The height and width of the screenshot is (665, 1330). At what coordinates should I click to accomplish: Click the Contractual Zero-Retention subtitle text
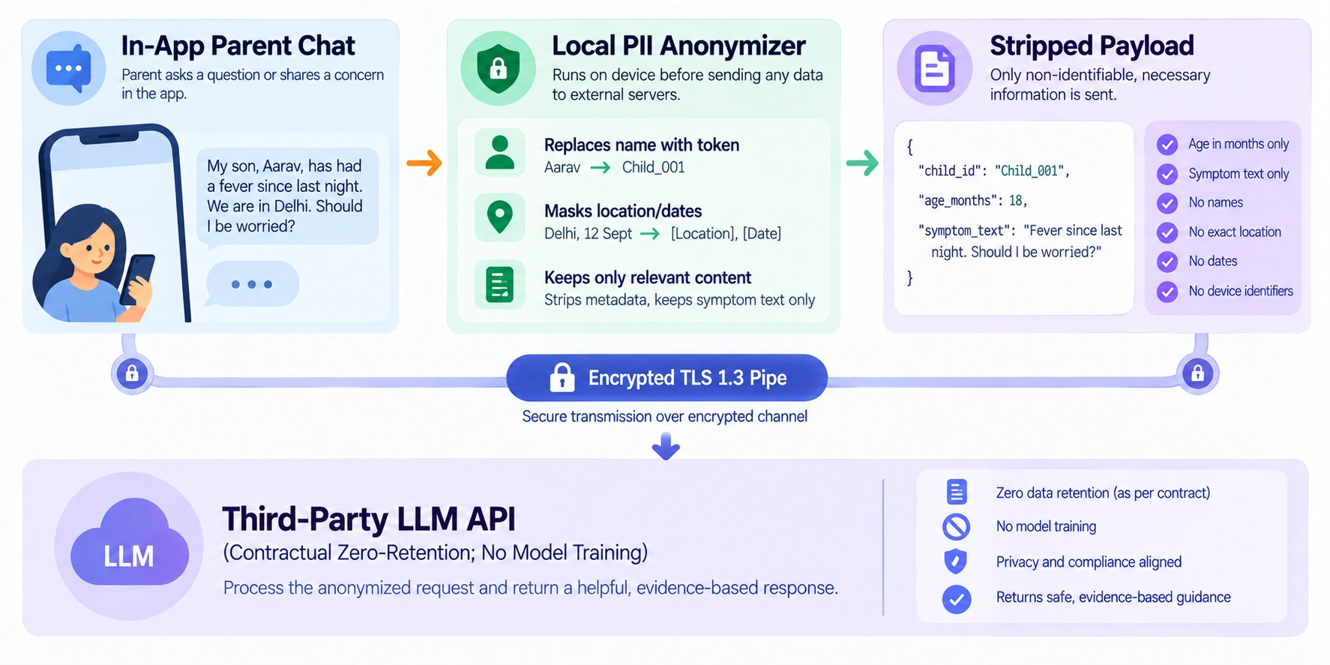pos(435,553)
